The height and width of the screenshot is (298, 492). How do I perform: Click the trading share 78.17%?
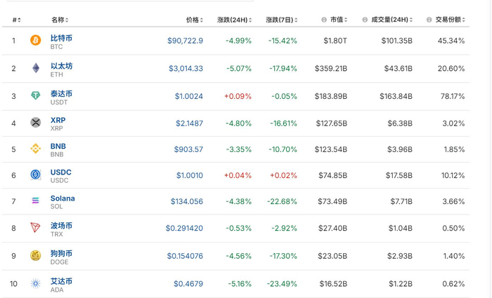pos(453,96)
